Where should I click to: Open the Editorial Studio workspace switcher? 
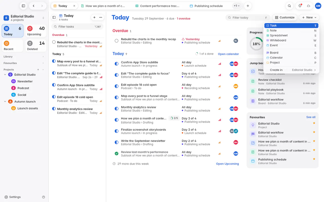coord(24,18)
